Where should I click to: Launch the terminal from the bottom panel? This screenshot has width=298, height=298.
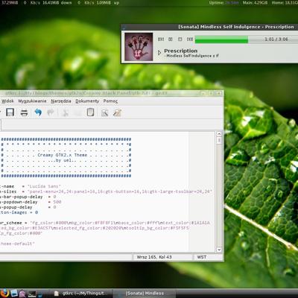[x=32, y=294]
